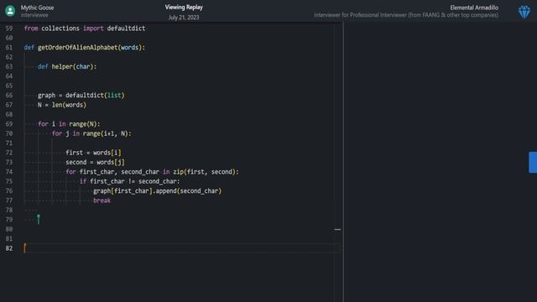Click the 'Elemental Armadillo' interviewer name
This screenshot has height=302, width=537.
(x=474, y=8)
